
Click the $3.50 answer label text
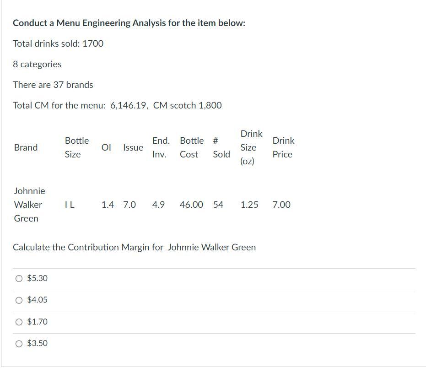pyautogui.click(x=36, y=343)
